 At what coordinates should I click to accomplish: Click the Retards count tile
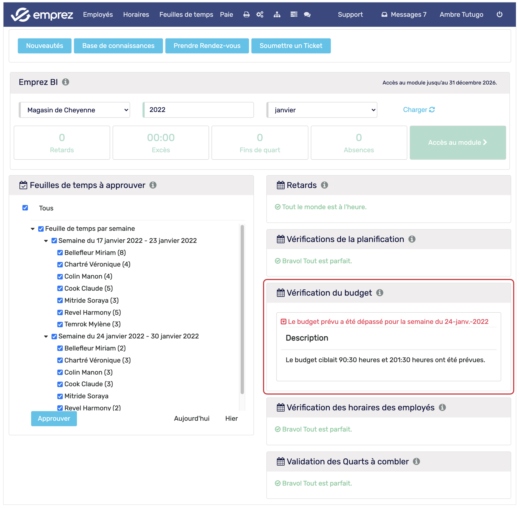click(62, 142)
